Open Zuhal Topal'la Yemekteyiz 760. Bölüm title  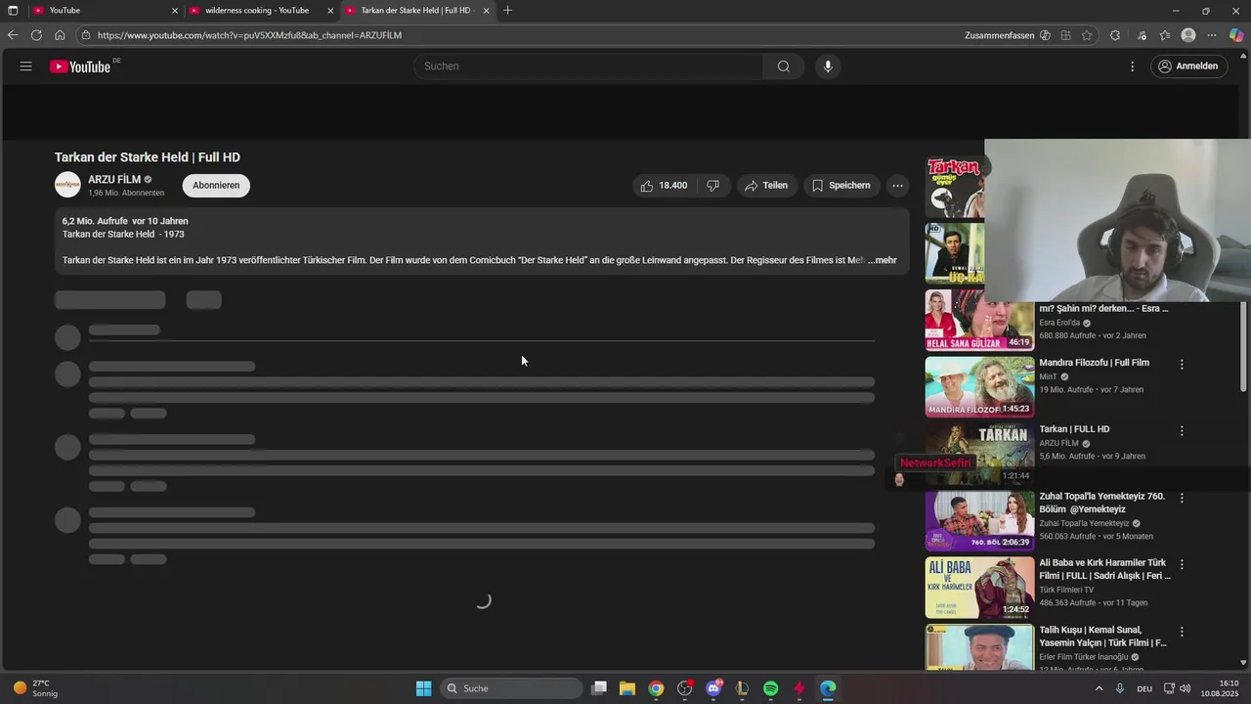click(1102, 503)
